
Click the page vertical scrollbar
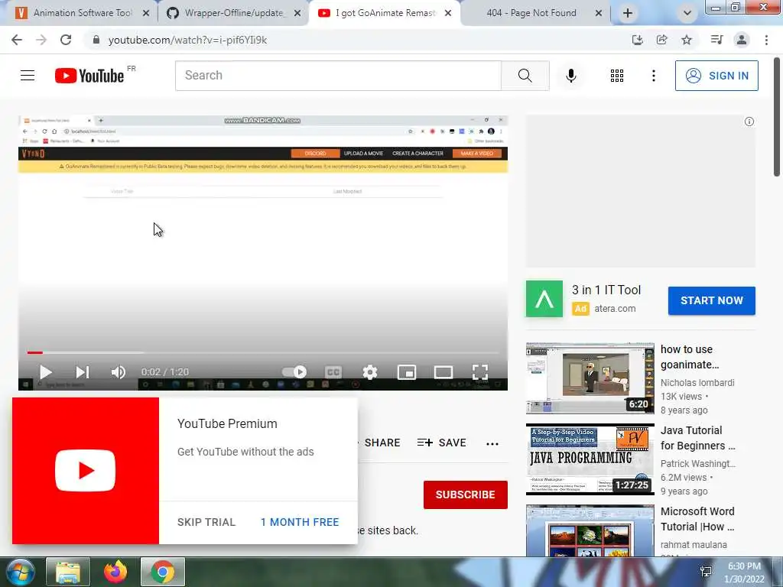pos(777,117)
